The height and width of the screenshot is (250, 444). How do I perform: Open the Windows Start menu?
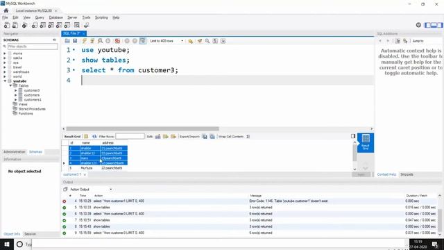[x=7, y=244]
